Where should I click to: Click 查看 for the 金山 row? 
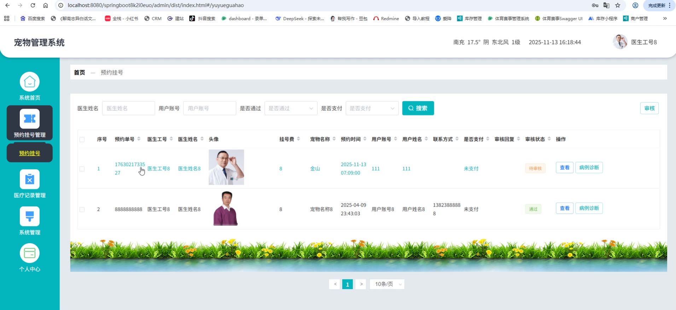tap(565, 167)
